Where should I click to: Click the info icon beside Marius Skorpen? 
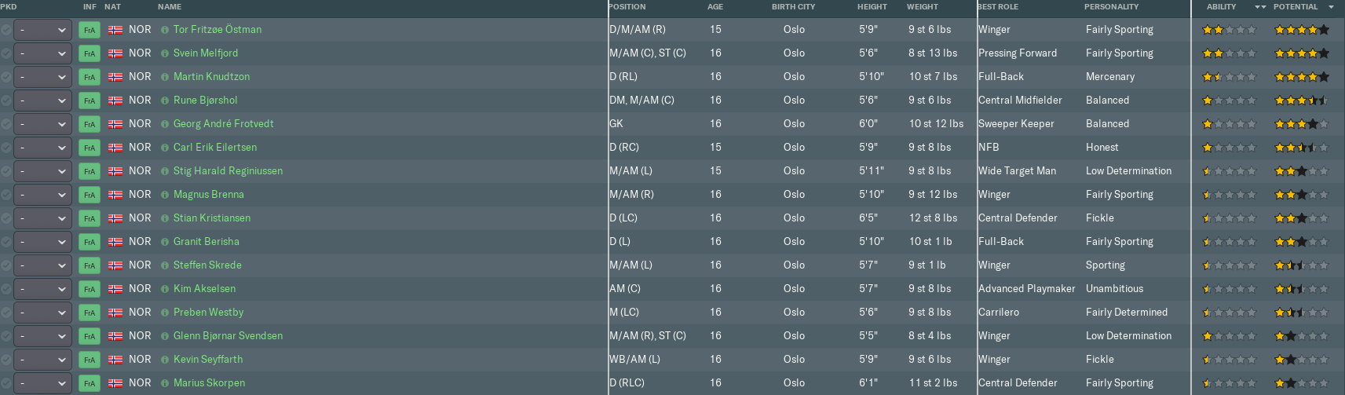pyautogui.click(x=165, y=383)
